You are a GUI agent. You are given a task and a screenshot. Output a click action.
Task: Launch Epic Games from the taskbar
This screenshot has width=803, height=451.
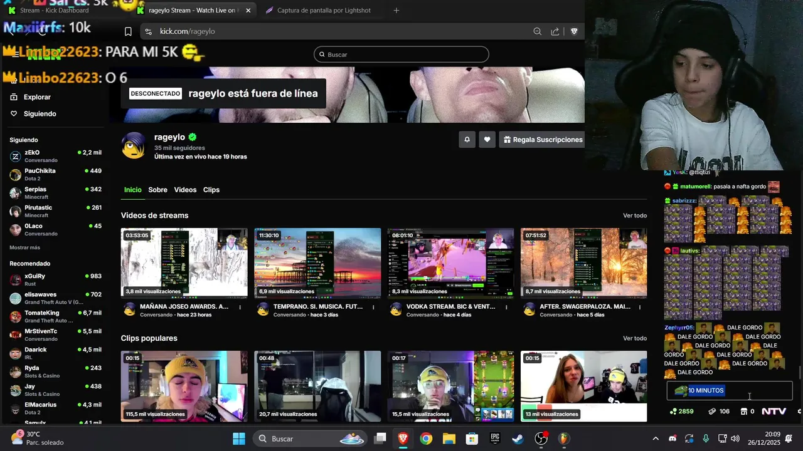495,438
